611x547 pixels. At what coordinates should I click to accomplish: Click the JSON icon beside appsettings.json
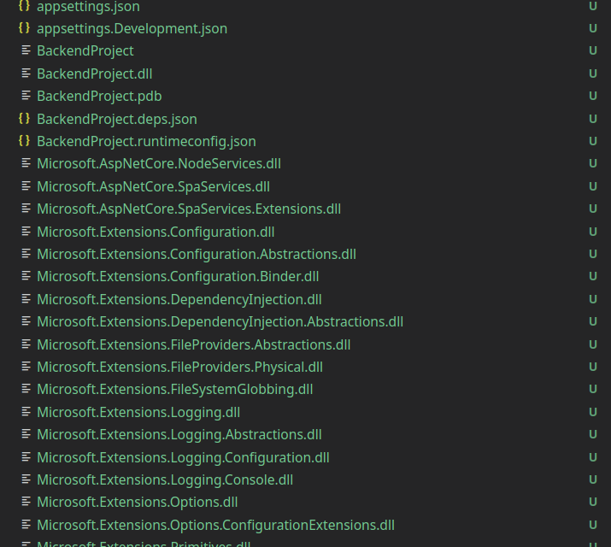(x=24, y=6)
